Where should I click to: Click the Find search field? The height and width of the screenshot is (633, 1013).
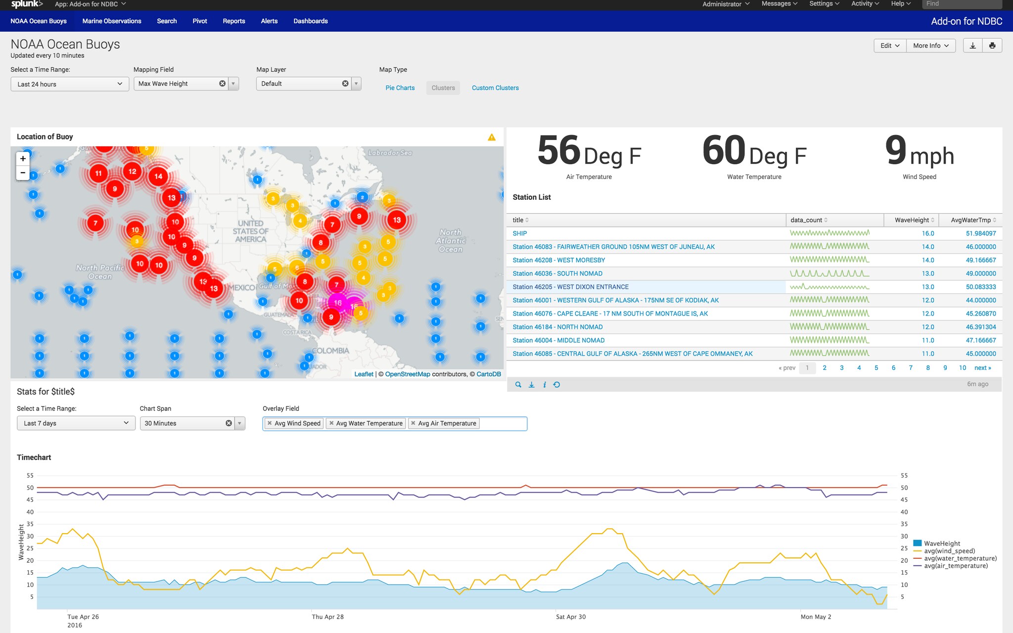(962, 4)
